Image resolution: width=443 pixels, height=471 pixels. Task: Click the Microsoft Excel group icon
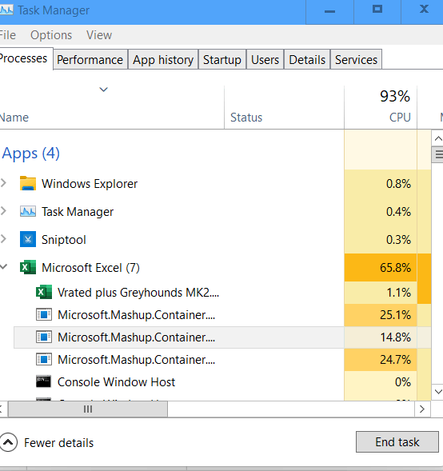point(28,267)
